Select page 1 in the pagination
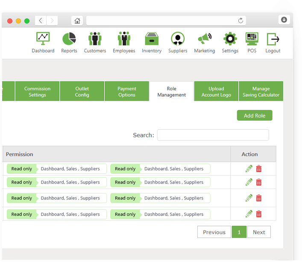The image size is (302, 262). 239,232
